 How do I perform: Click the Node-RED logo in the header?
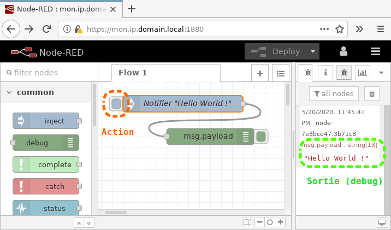[x=23, y=52]
